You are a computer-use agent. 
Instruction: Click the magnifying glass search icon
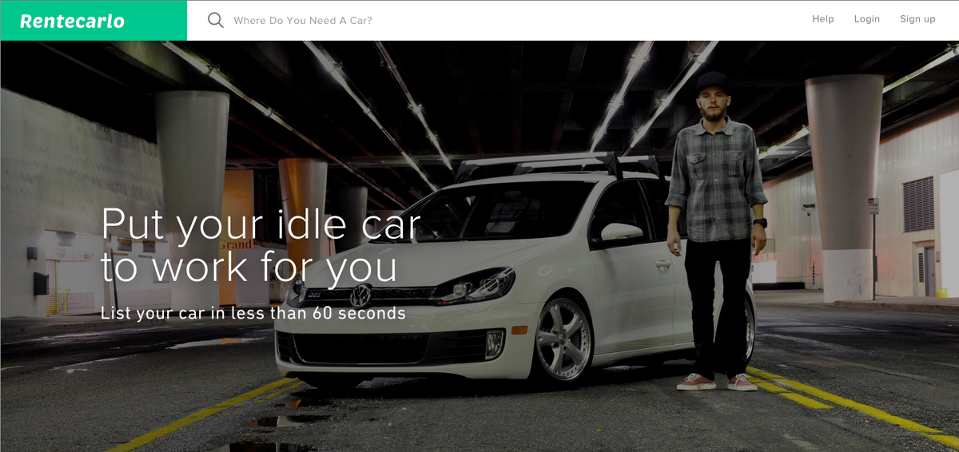[x=215, y=20]
